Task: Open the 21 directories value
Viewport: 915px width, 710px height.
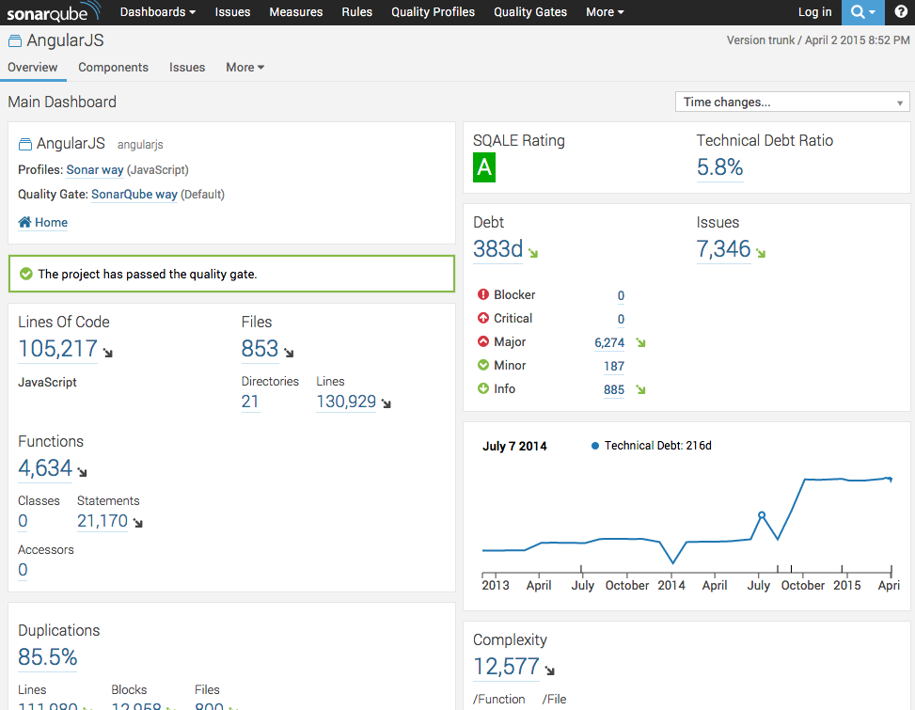Action: [250, 402]
